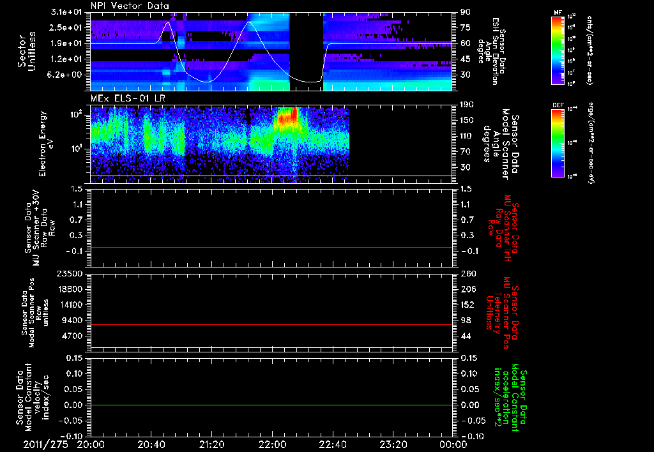Click the "23:20" time axis label
This screenshot has height=452, width=654.
point(393,444)
